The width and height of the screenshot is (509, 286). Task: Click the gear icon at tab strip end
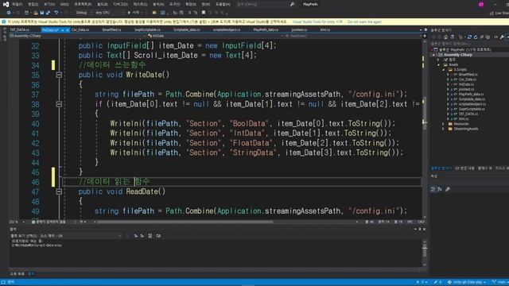click(425, 30)
